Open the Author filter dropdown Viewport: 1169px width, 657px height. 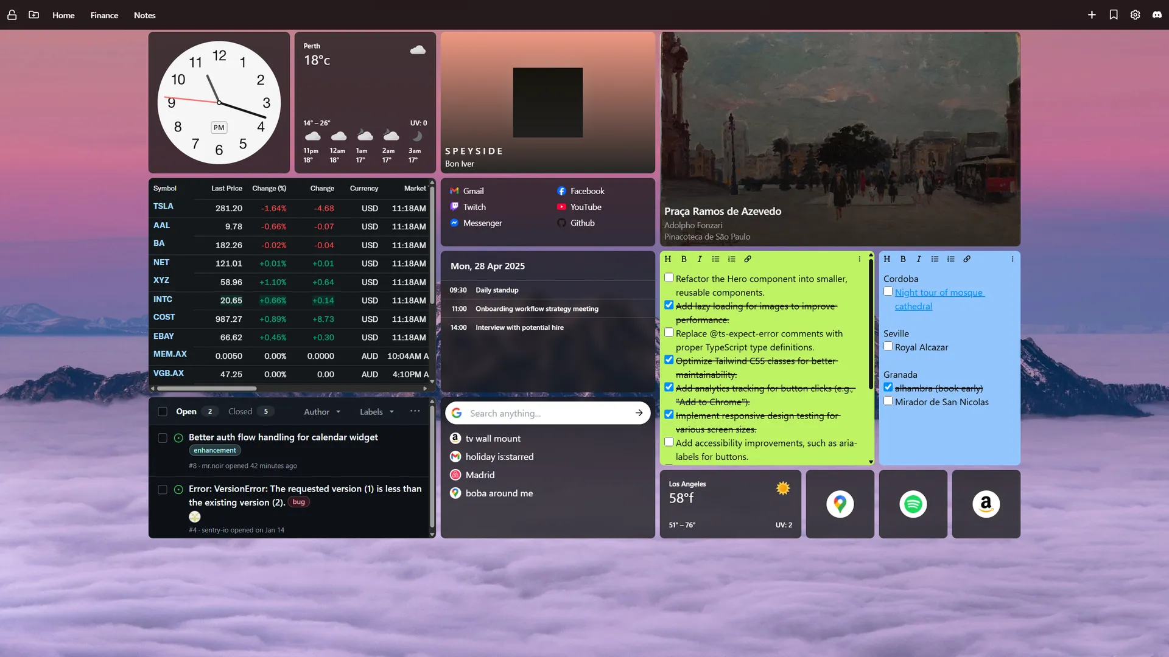click(322, 412)
